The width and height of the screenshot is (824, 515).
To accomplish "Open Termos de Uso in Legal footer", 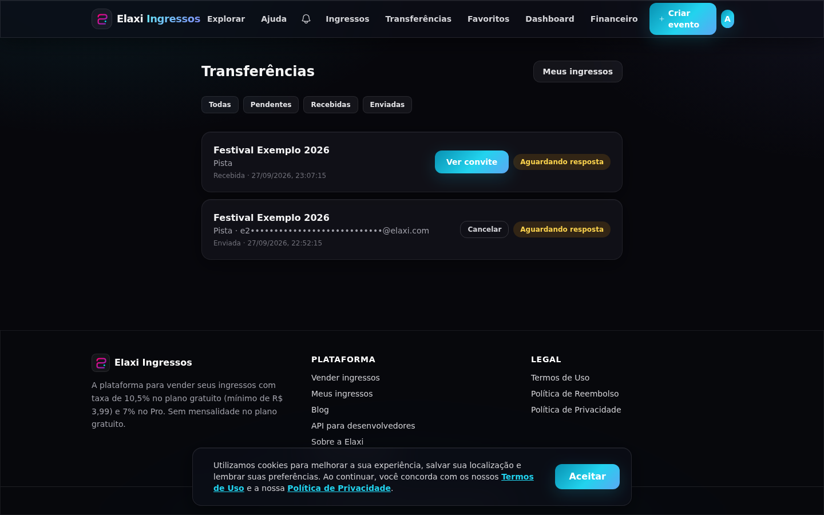I will 560,378.
